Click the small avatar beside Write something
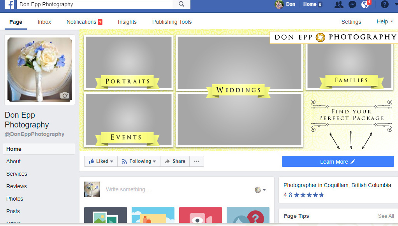Screen dimensions: 398x226 92,189
